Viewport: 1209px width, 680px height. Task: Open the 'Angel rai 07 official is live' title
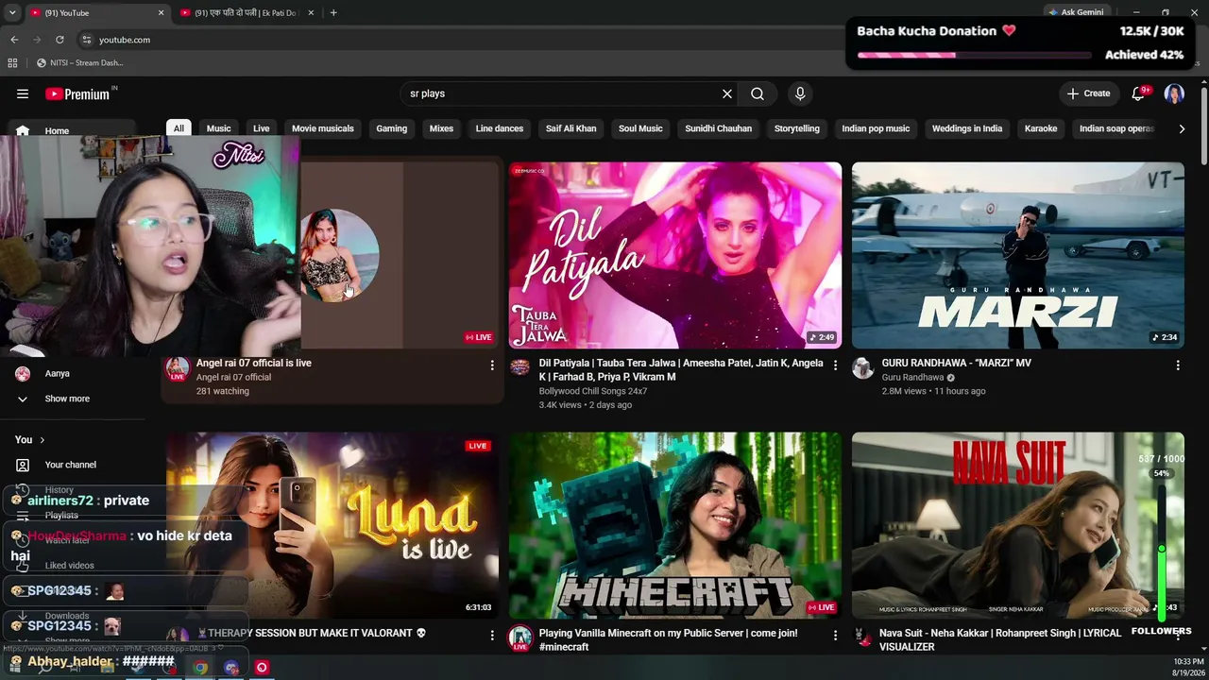point(254,363)
